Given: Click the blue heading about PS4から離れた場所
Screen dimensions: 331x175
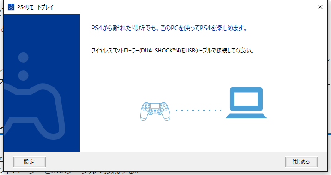Looking at the screenshot, I should pos(169,28).
